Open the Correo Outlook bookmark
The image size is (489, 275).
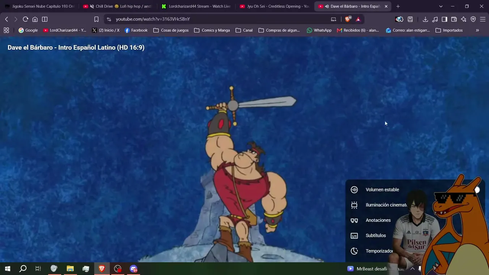click(x=408, y=30)
